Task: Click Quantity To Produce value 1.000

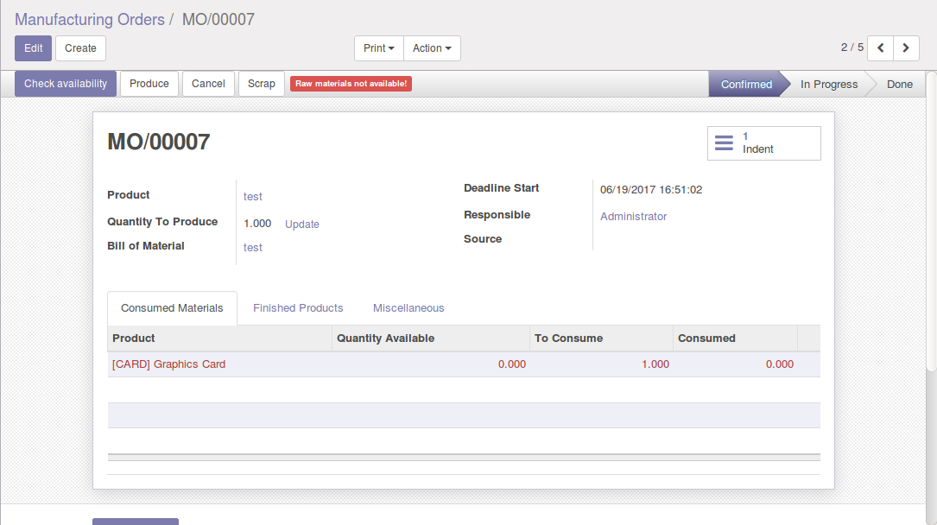Action: point(257,224)
